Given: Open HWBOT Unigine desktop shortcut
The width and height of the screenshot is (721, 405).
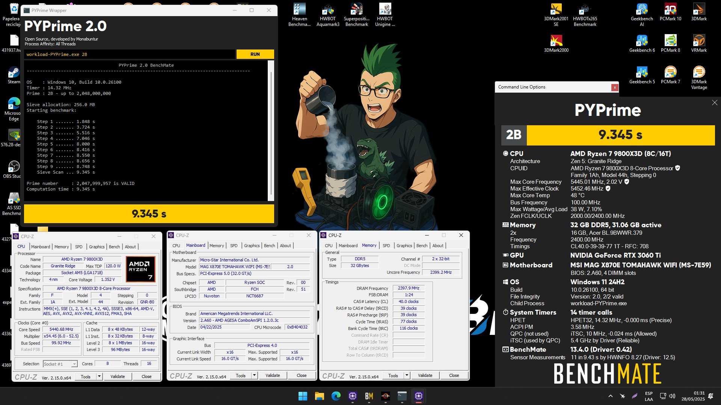Looking at the screenshot, I should 385,15.
